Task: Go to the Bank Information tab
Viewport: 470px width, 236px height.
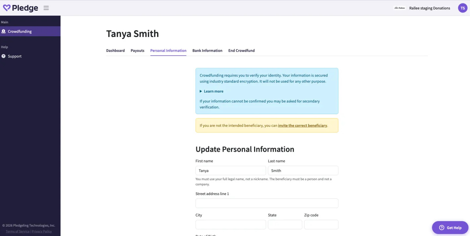Action: coord(207,51)
